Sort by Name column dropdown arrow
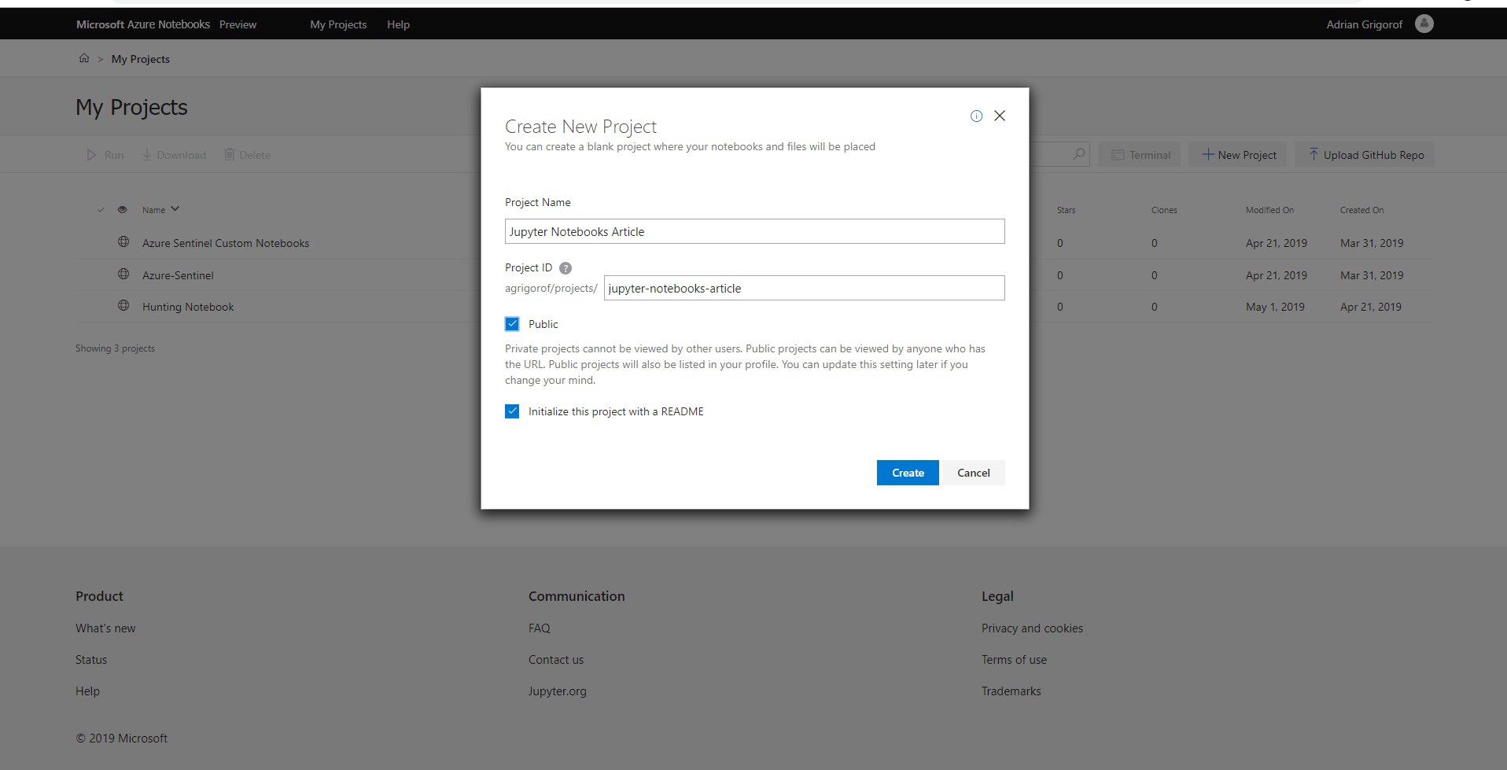 tap(175, 209)
